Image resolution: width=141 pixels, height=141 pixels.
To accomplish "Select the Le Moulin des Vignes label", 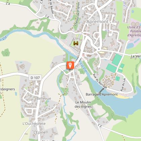I will pos(83,104).
